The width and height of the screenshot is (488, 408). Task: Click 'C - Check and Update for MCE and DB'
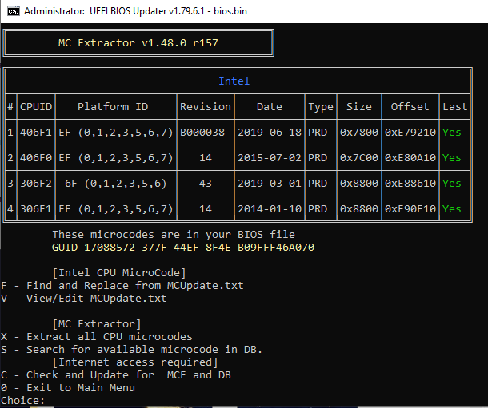(x=116, y=375)
